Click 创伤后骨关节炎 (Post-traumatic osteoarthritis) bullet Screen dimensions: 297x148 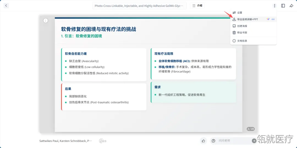click(99, 102)
